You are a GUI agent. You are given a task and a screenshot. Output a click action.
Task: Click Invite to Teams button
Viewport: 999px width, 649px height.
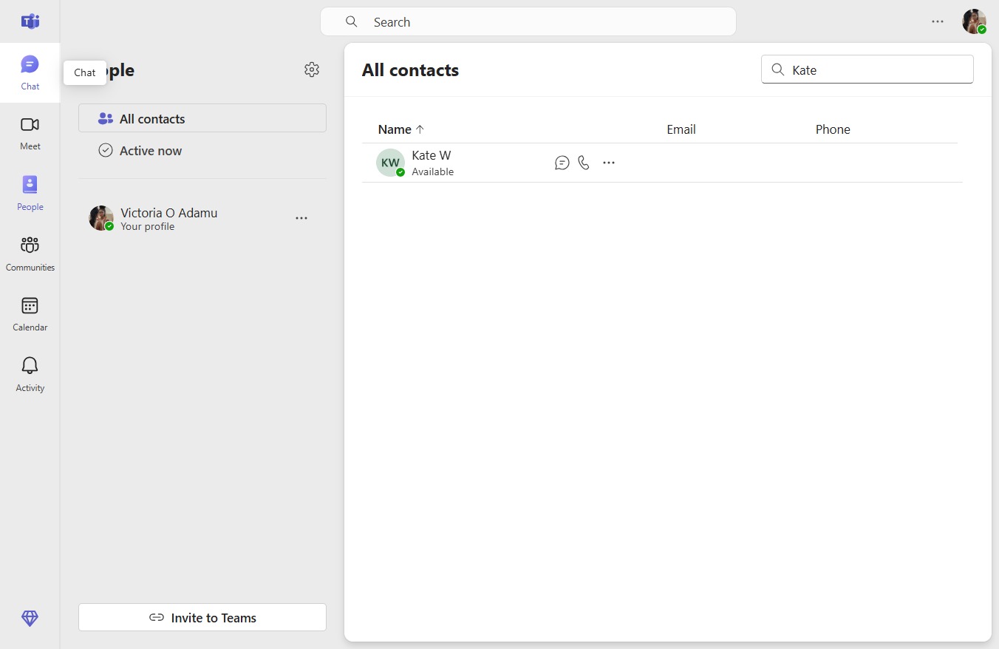202,617
